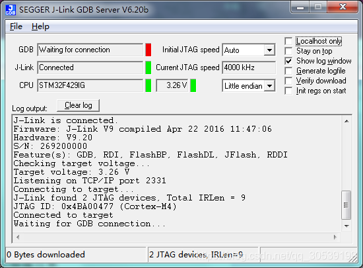363x268 pixels.
Task: Click the log vertical scrollbar thumb
Action: (346, 205)
